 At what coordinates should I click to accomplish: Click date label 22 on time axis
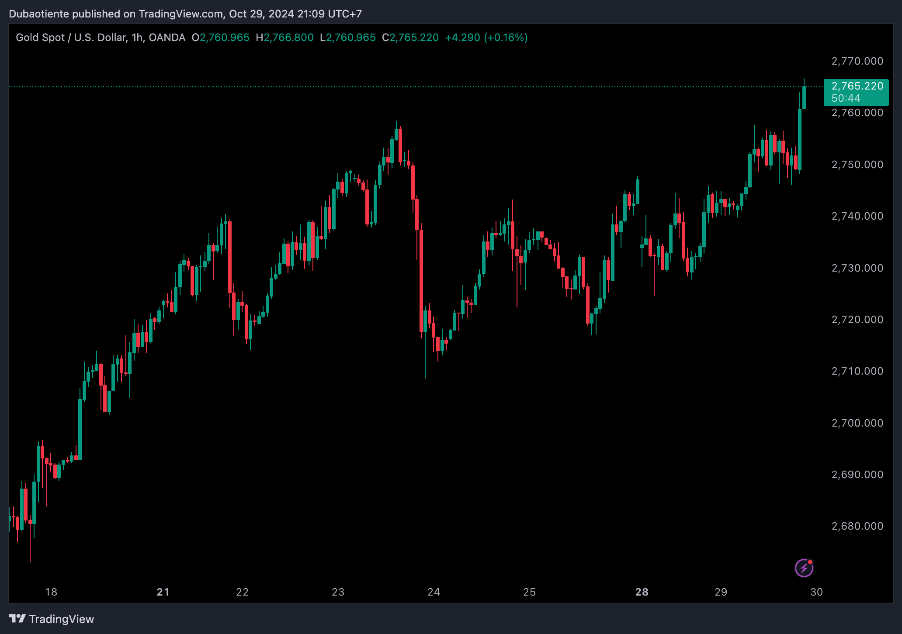click(242, 592)
